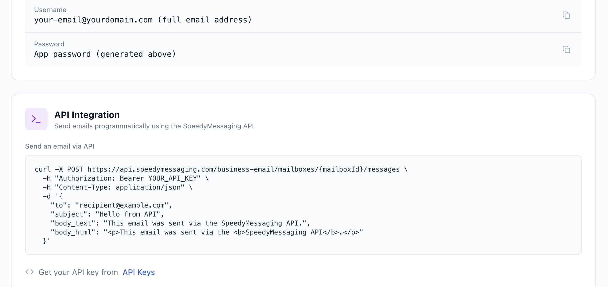Select the text 'App password (generated above)'

pos(105,54)
